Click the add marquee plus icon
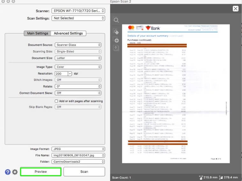The image size is (242, 181). tap(116, 40)
